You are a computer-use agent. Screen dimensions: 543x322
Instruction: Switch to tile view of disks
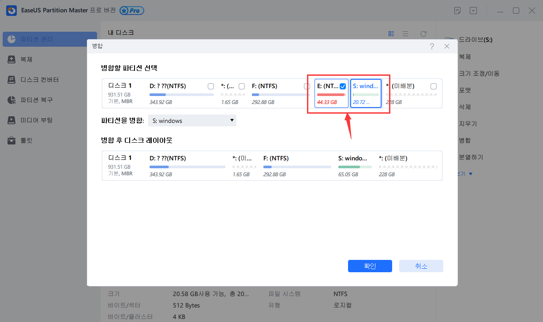[x=391, y=33]
